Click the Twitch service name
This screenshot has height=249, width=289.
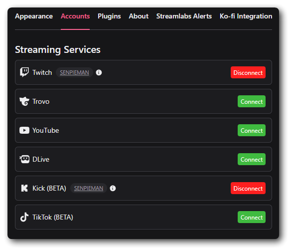click(x=42, y=72)
